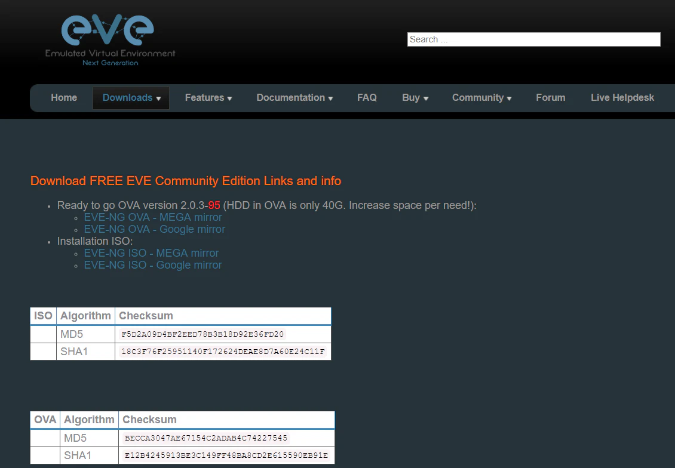Click the EVE-NG logo

[x=110, y=40]
